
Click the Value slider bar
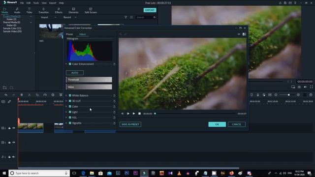pyautogui.click(x=89, y=87)
